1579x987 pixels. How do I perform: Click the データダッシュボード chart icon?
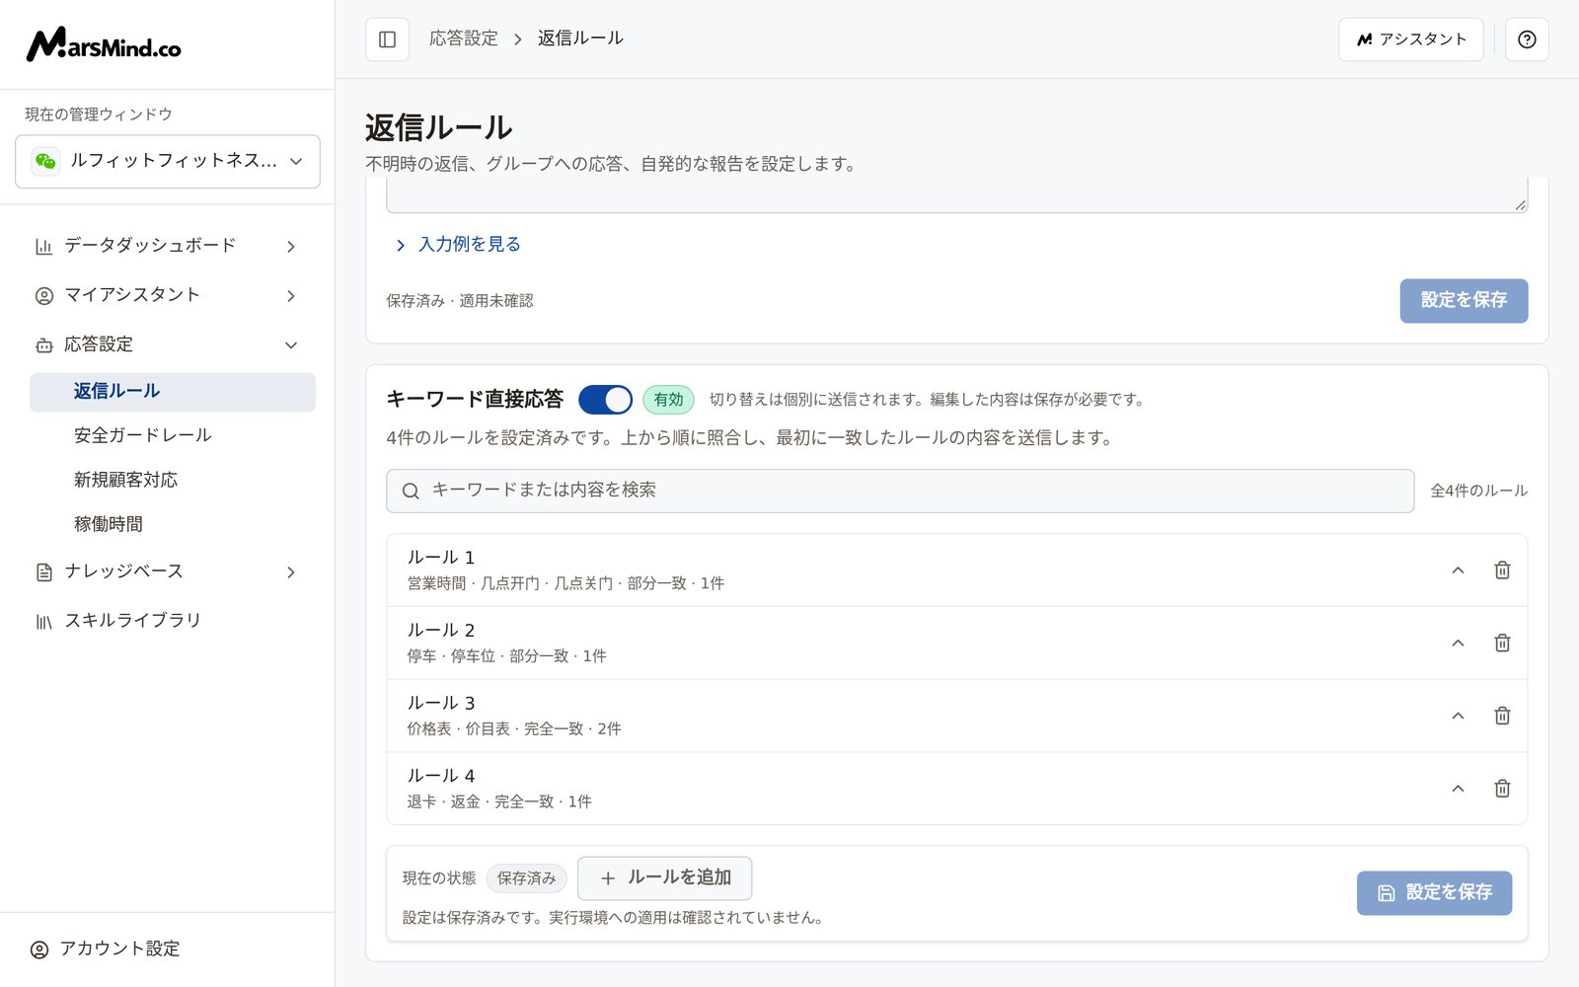tap(43, 246)
